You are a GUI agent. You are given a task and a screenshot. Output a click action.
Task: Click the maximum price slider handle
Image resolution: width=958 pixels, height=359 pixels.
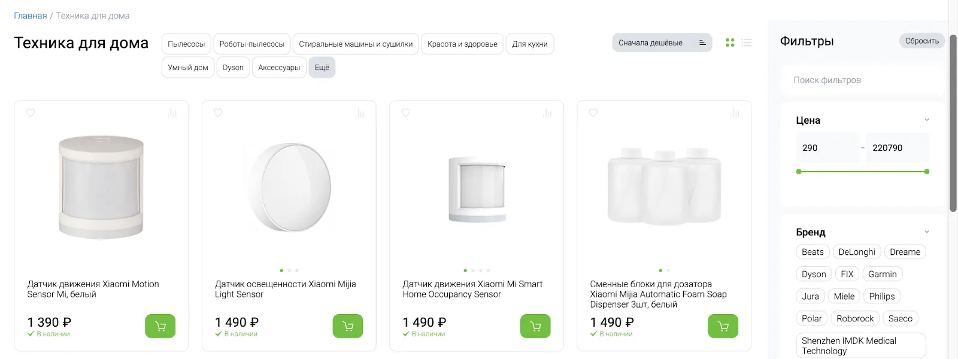point(927,172)
